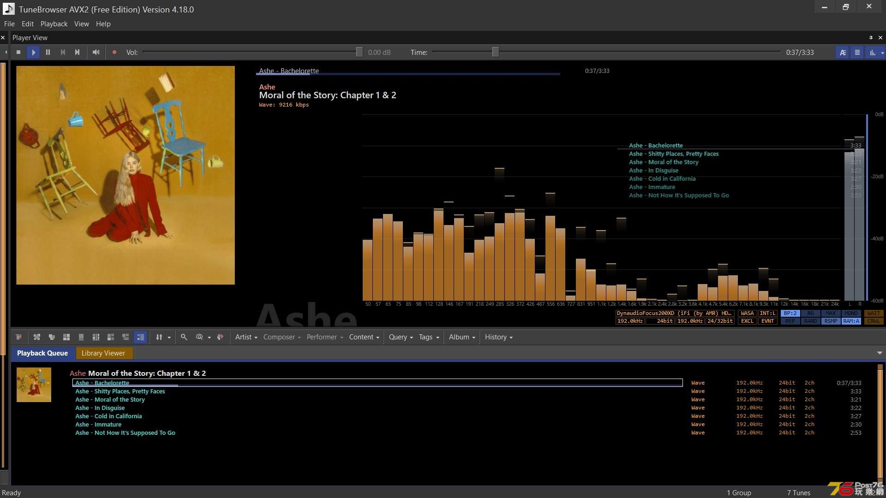
Task: Toggle the WAIT indicator
Action: tap(874, 314)
